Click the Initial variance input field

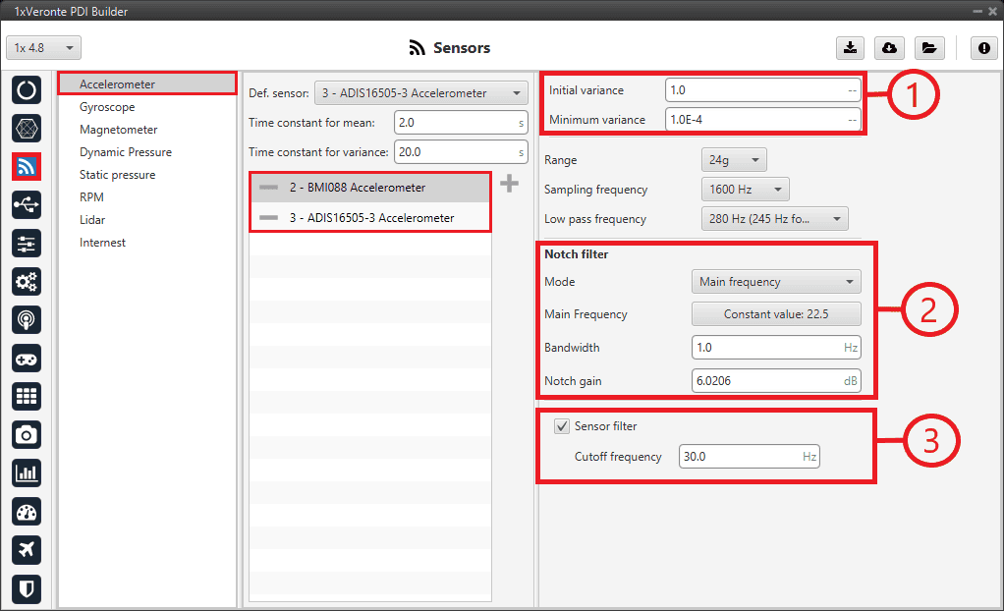pos(761,89)
